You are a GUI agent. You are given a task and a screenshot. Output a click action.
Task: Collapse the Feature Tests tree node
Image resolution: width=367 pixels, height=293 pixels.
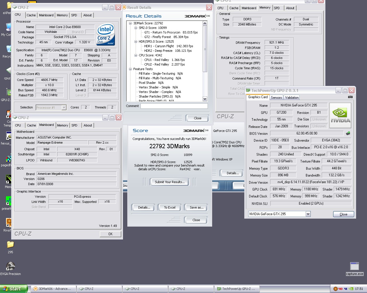130,69
